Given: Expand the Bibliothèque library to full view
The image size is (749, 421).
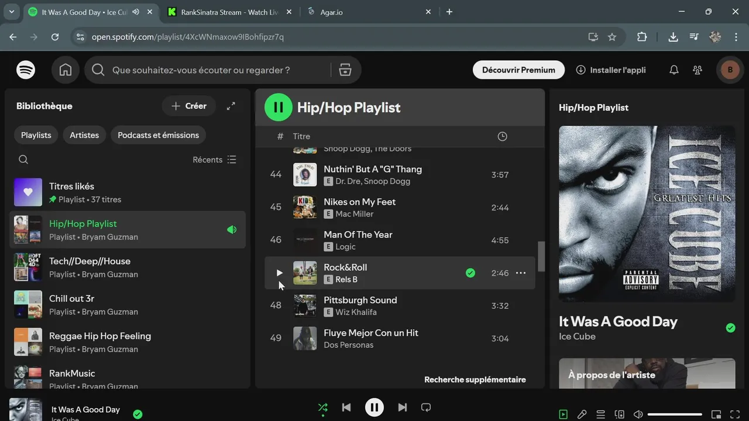Looking at the screenshot, I should pos(231,106).
